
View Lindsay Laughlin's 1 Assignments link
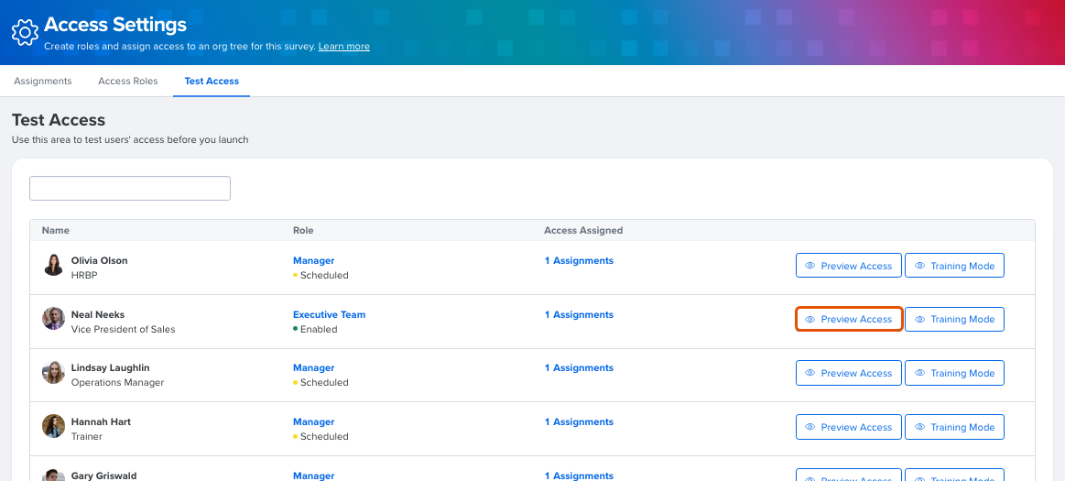(579, 367)
